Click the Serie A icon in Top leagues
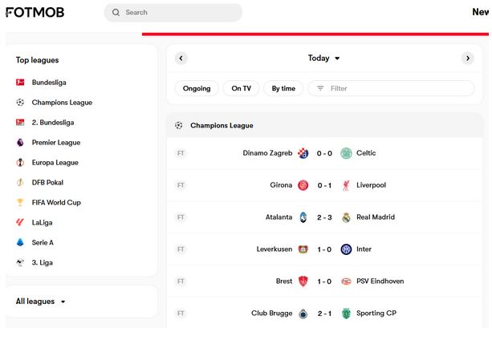The image size is (492, 344). point(20,242)
